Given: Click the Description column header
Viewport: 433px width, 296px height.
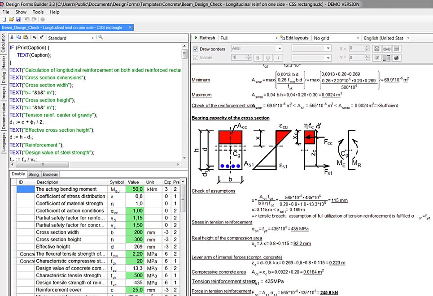Looking at the screenshot, I should pyautogui.click(x=71, y=182).
